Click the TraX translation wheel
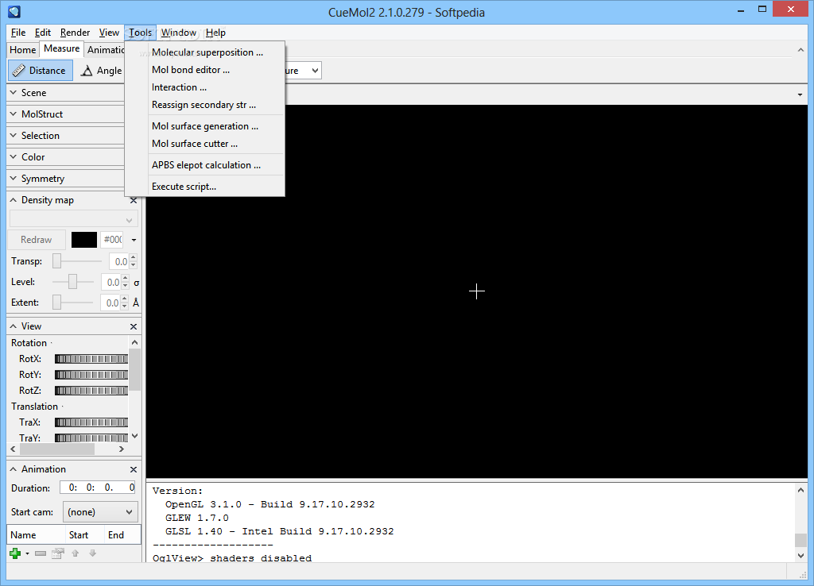 coord(91,422)
